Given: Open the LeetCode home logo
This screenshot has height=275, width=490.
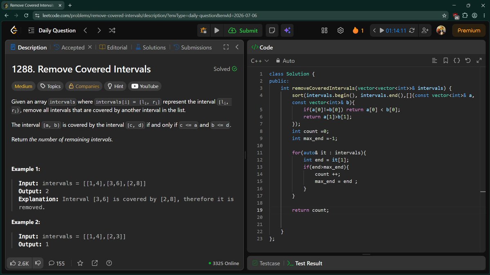Looking at the screenshot, I should (14, 30).
